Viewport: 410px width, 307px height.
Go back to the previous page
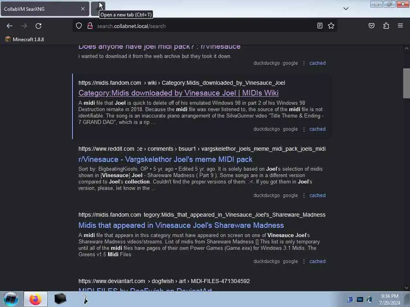10,26
